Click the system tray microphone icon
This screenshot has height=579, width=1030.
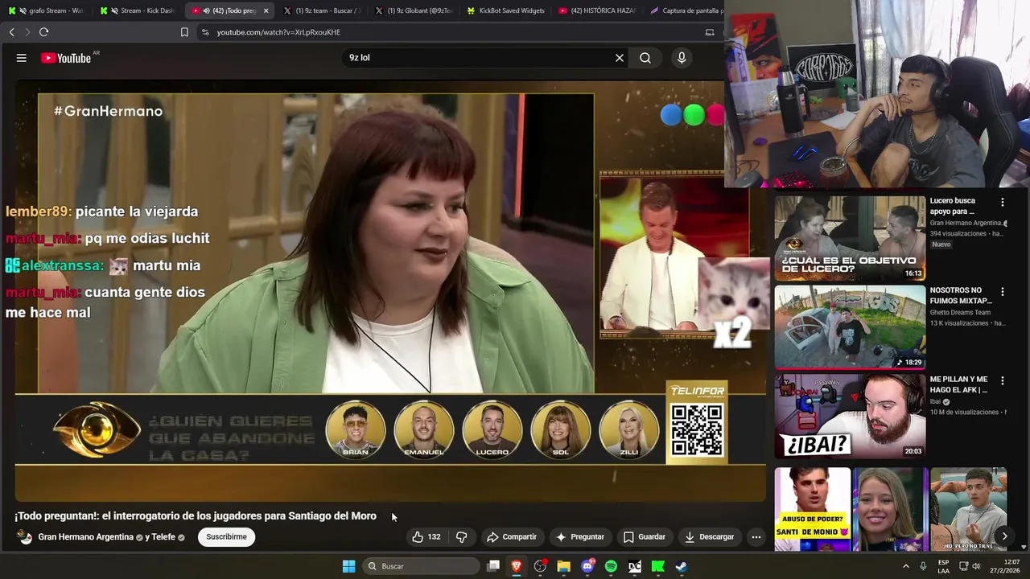pyautogui.click(x=923, y=566)
